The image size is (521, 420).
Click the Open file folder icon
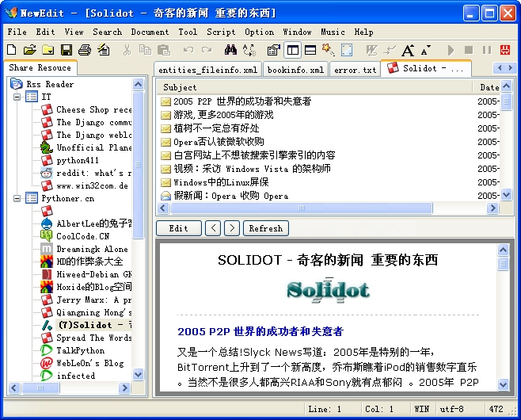(30, 50)
